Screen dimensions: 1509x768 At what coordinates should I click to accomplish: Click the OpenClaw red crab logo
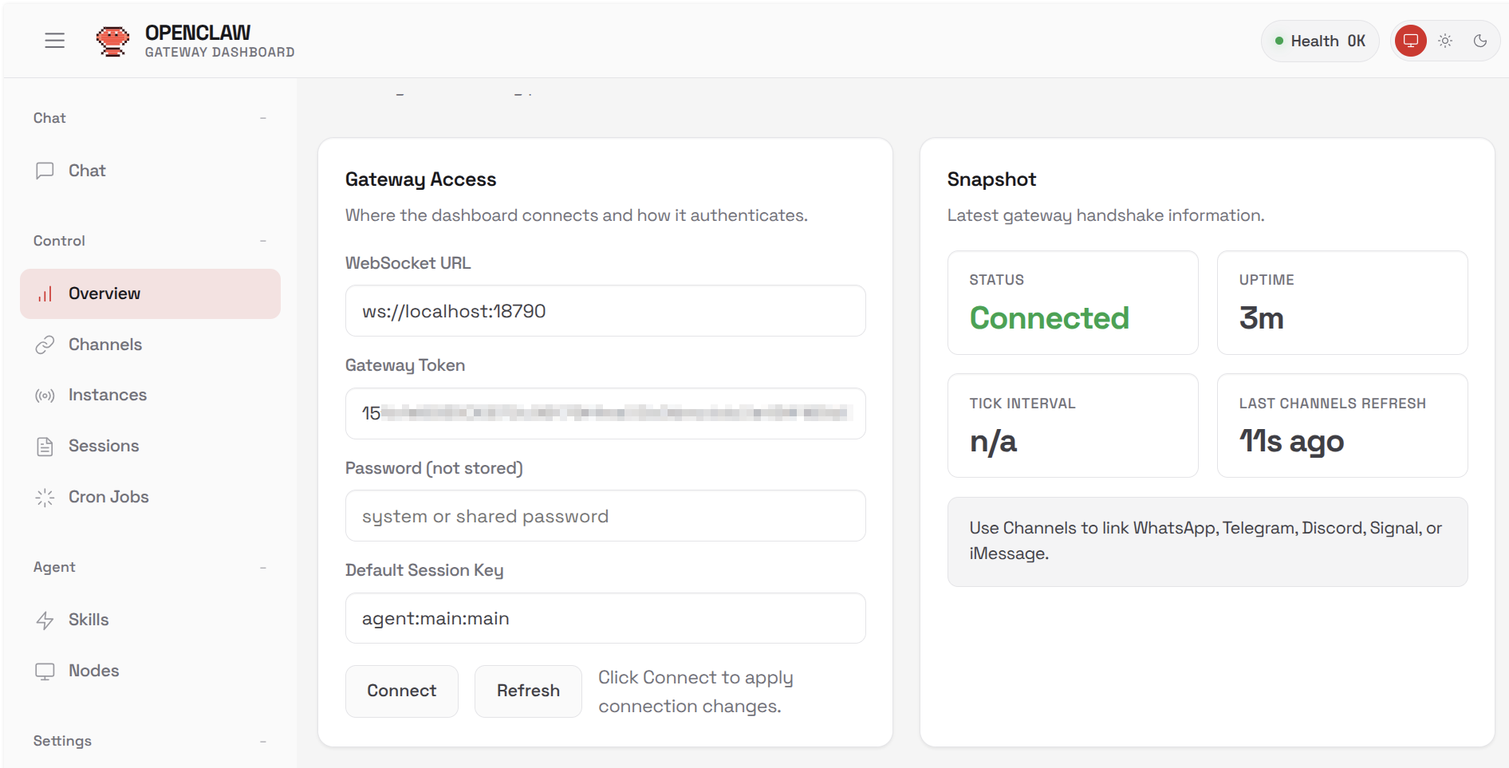(112, 41)
